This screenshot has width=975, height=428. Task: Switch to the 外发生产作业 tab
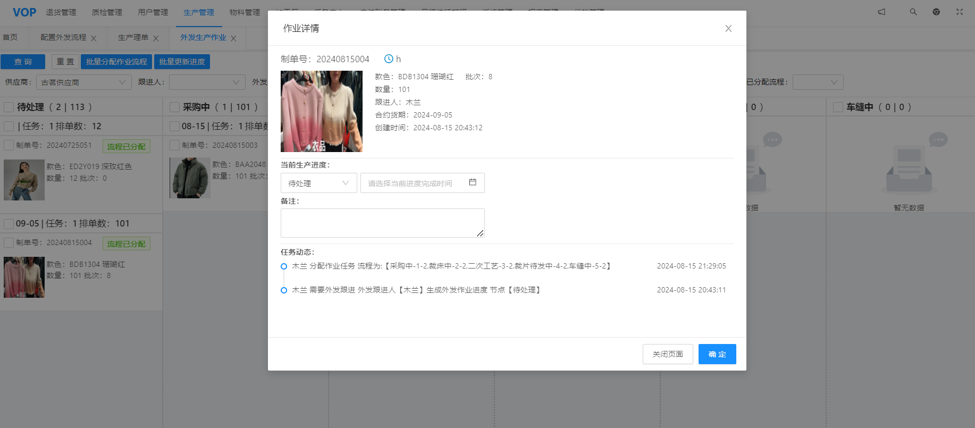pos(203,38)
